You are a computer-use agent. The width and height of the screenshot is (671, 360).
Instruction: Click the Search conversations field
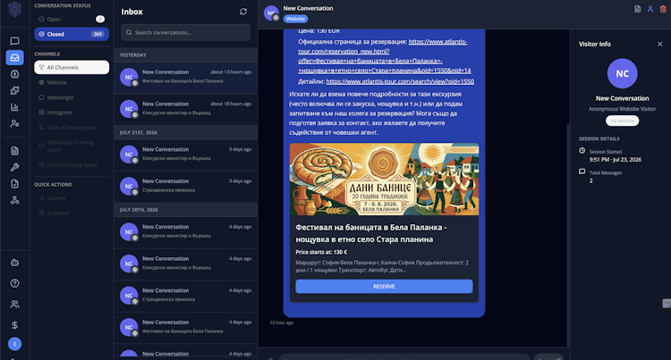pyautogui.click(x=186, y=32)
